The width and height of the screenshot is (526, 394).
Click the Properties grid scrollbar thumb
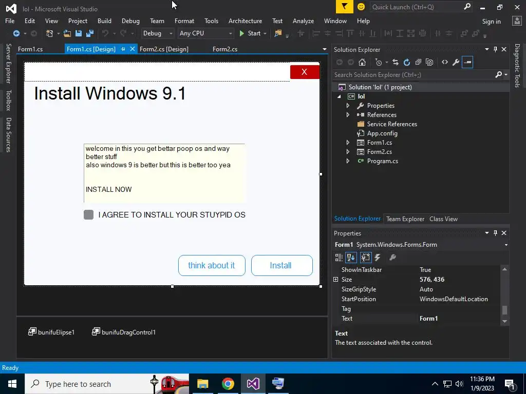point(504,310)
